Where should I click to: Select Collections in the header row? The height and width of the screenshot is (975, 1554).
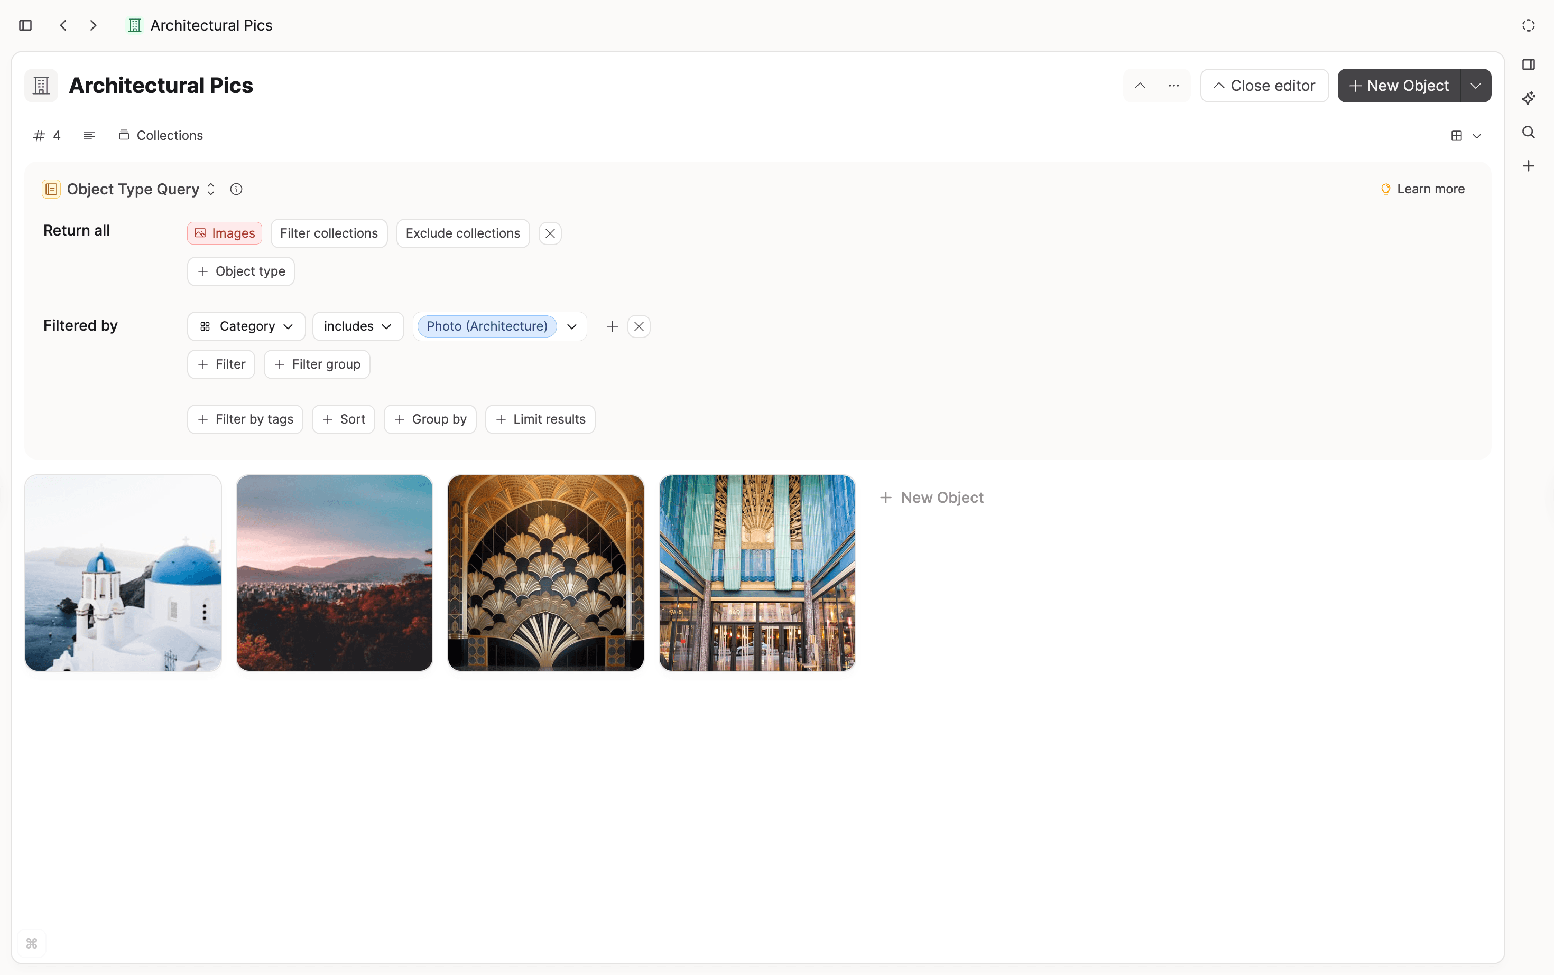point(161,135)
